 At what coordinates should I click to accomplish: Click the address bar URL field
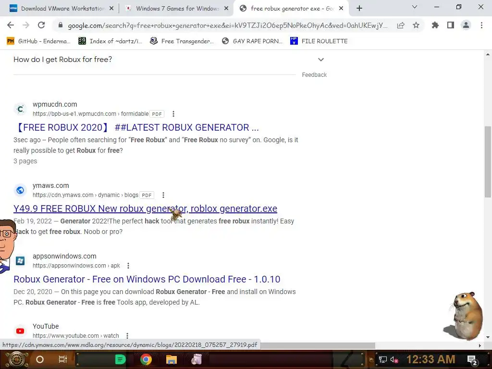tap(227, 25)
